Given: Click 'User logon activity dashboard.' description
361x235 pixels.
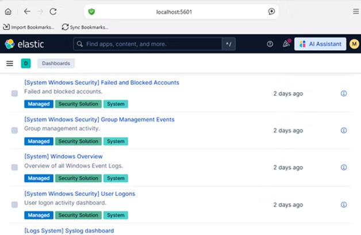Looking at the screenshot, I should click(x=65, y=203).
